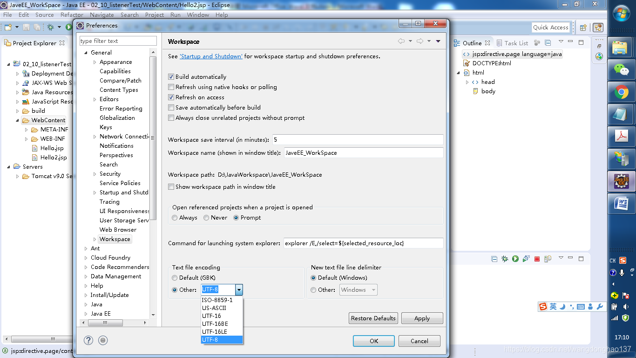Viewport: 636px width, 358px height.
Task: Click OK to confirm preferences
Action: coord(374,341)
